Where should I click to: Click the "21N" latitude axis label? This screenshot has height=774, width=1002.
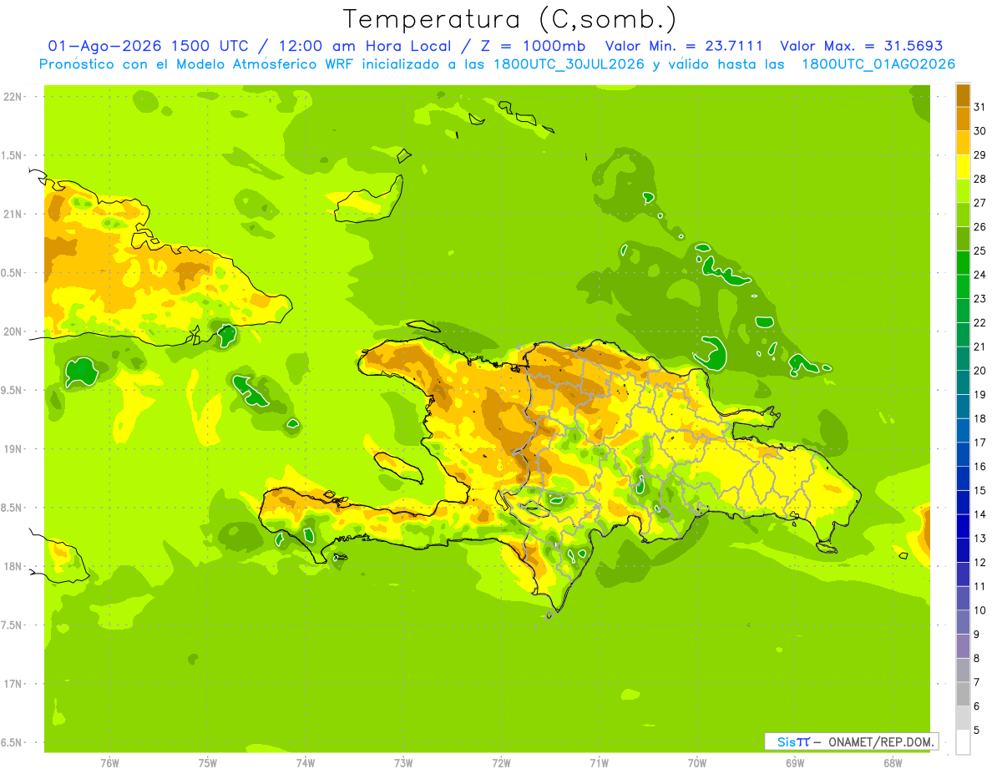[x=13, y=214]
